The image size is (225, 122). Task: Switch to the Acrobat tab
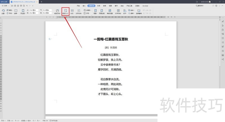[x=145, y=6]
